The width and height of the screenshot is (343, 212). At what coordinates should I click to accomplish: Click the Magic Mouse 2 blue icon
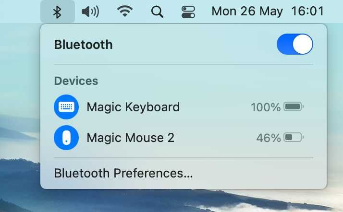(66, 138)
